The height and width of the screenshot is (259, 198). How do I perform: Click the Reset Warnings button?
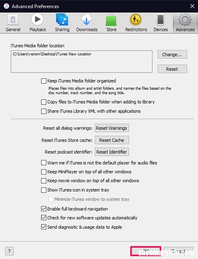click(112, 128)
